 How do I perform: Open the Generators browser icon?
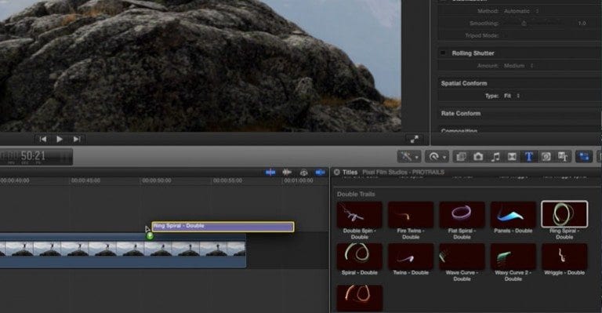(546, 156)
